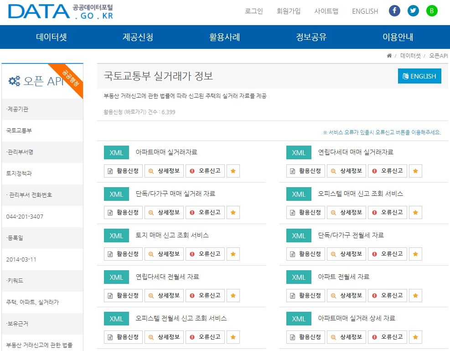This screenshot has width=450, height=351.
Task: Click 데이터셋 in the breadcrumb
Action: coord(410,56)
